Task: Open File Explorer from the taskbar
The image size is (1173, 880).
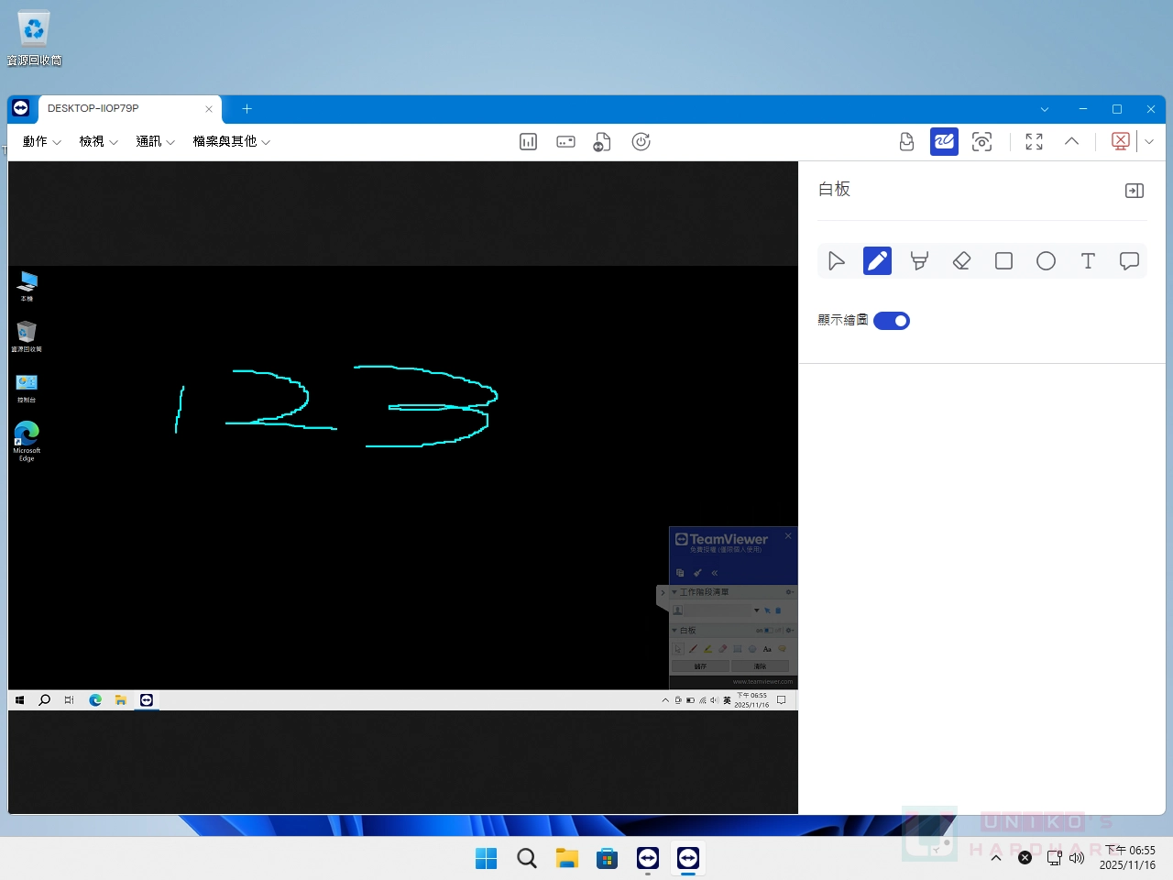Action: (567, 858)
